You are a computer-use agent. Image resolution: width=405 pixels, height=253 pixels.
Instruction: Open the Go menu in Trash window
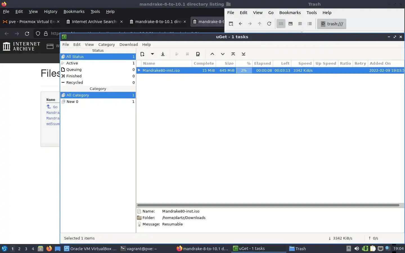pos(271,13)
